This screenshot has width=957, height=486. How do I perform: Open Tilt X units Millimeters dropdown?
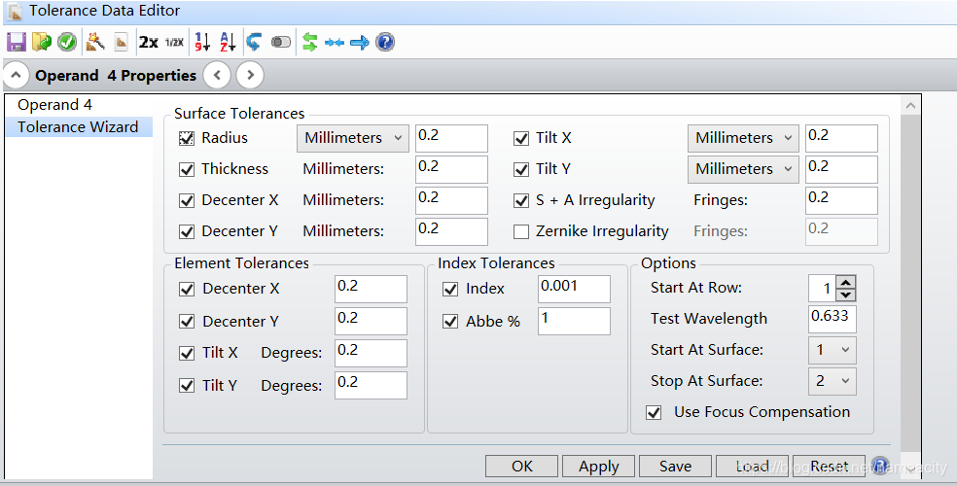coord(743,138)
